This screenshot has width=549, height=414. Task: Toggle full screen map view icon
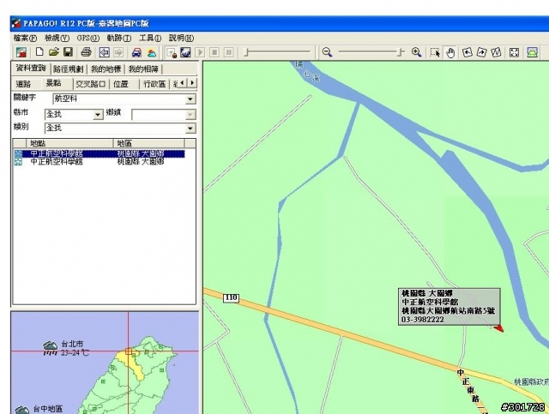[514, 53]
